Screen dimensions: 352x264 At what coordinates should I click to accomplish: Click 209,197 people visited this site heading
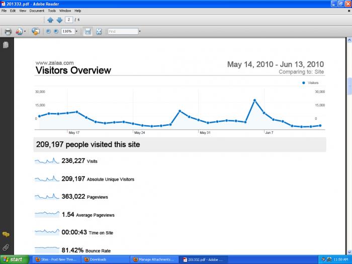[88, 144]
